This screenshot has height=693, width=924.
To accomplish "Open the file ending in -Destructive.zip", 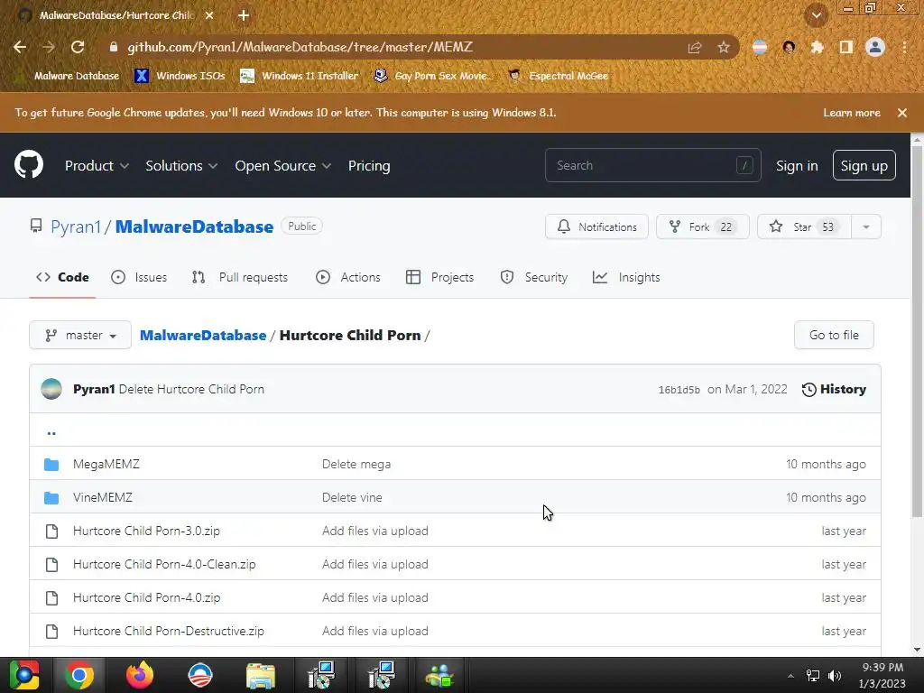I will [x=169, y=631].
